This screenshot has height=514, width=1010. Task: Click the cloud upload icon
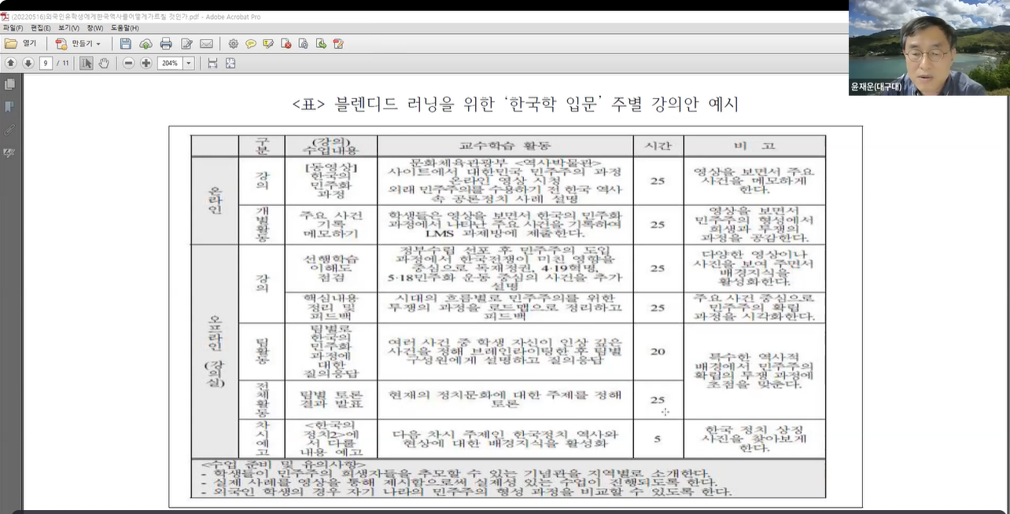coord(146,43)
